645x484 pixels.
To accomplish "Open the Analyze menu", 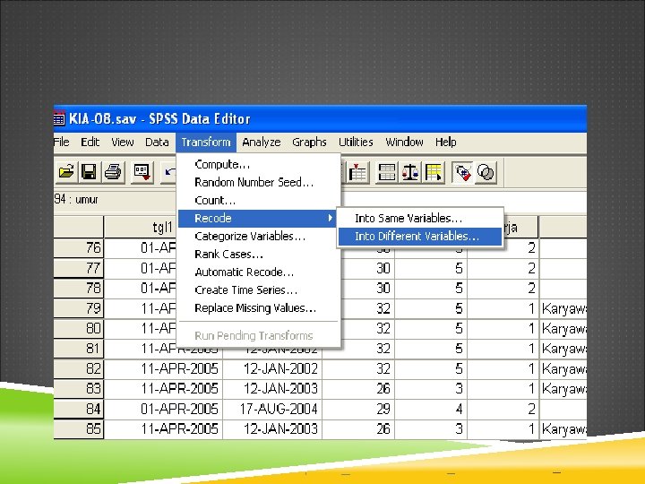I will coord(262,142).
